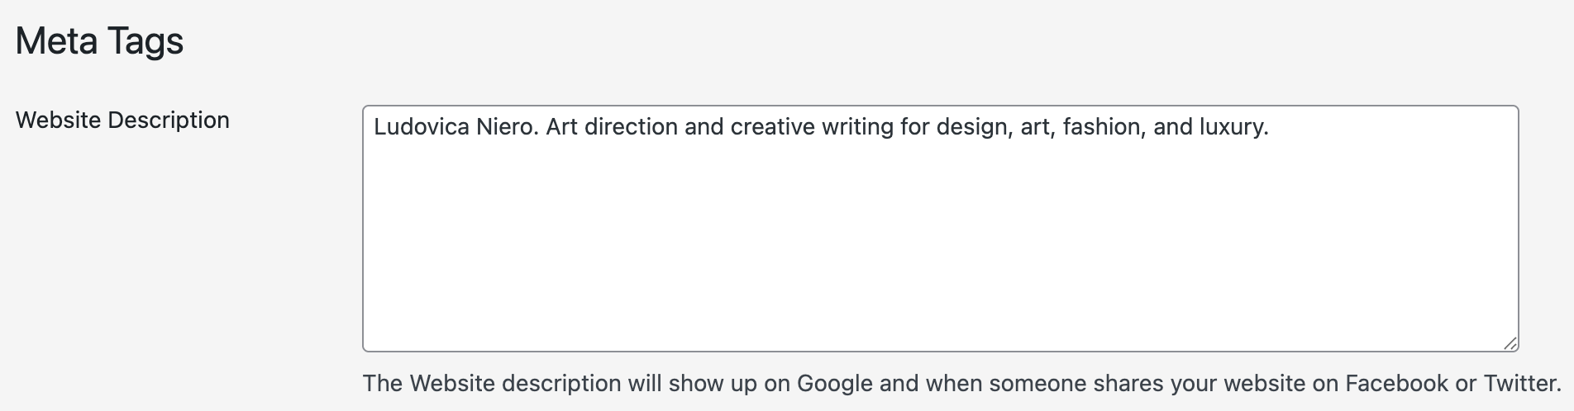
Task: Click the Meta Tags section heading
Action: pyautogui.click(x=99, y=41)
